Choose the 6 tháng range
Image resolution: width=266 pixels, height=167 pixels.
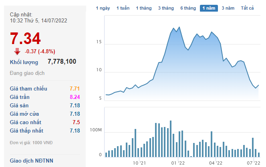click(188, 8)
